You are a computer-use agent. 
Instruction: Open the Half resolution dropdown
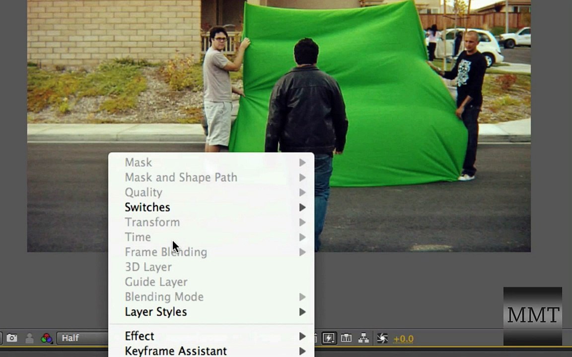tap(83, 338)
